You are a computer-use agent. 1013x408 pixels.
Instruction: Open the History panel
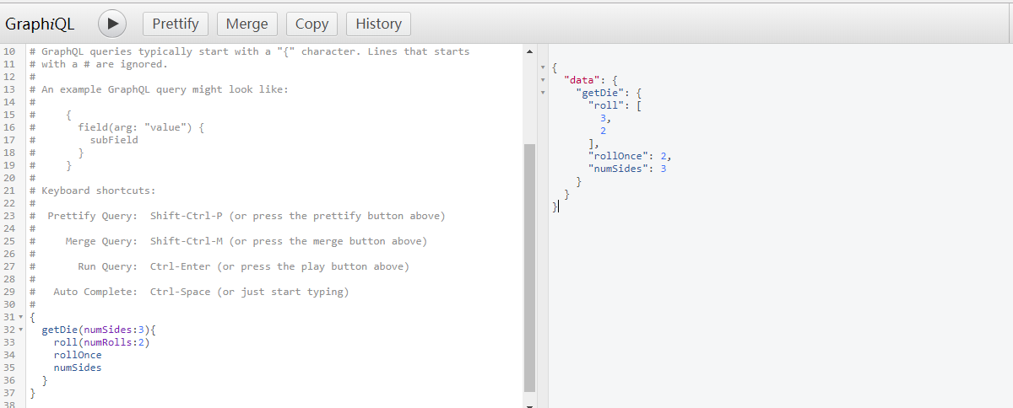[x=378, y=24]
